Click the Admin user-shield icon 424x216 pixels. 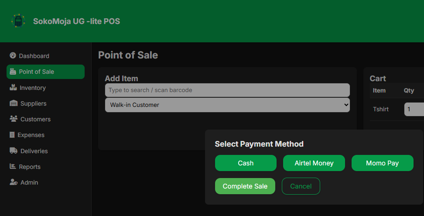(x=14, y=182)
